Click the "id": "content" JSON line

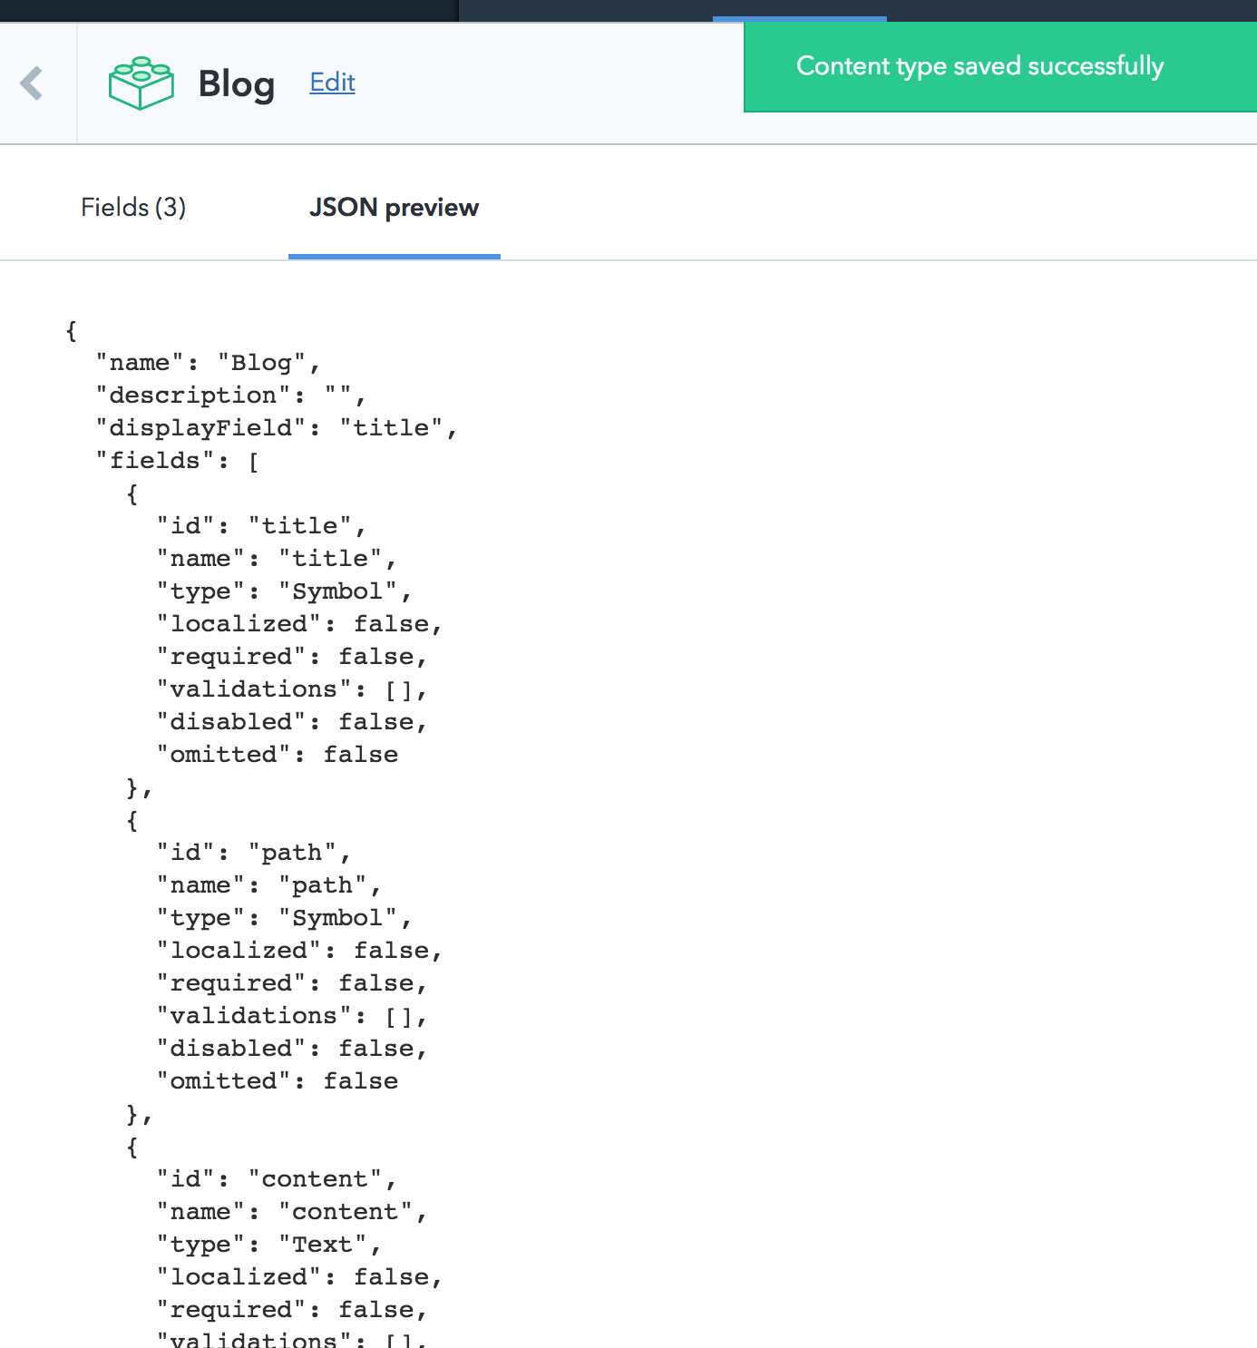(x=276, y=1179)
